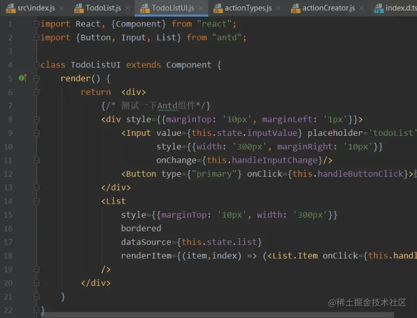
Task: Click 'marginRight' in the Input style on line 10
Action: pos(305,147)
